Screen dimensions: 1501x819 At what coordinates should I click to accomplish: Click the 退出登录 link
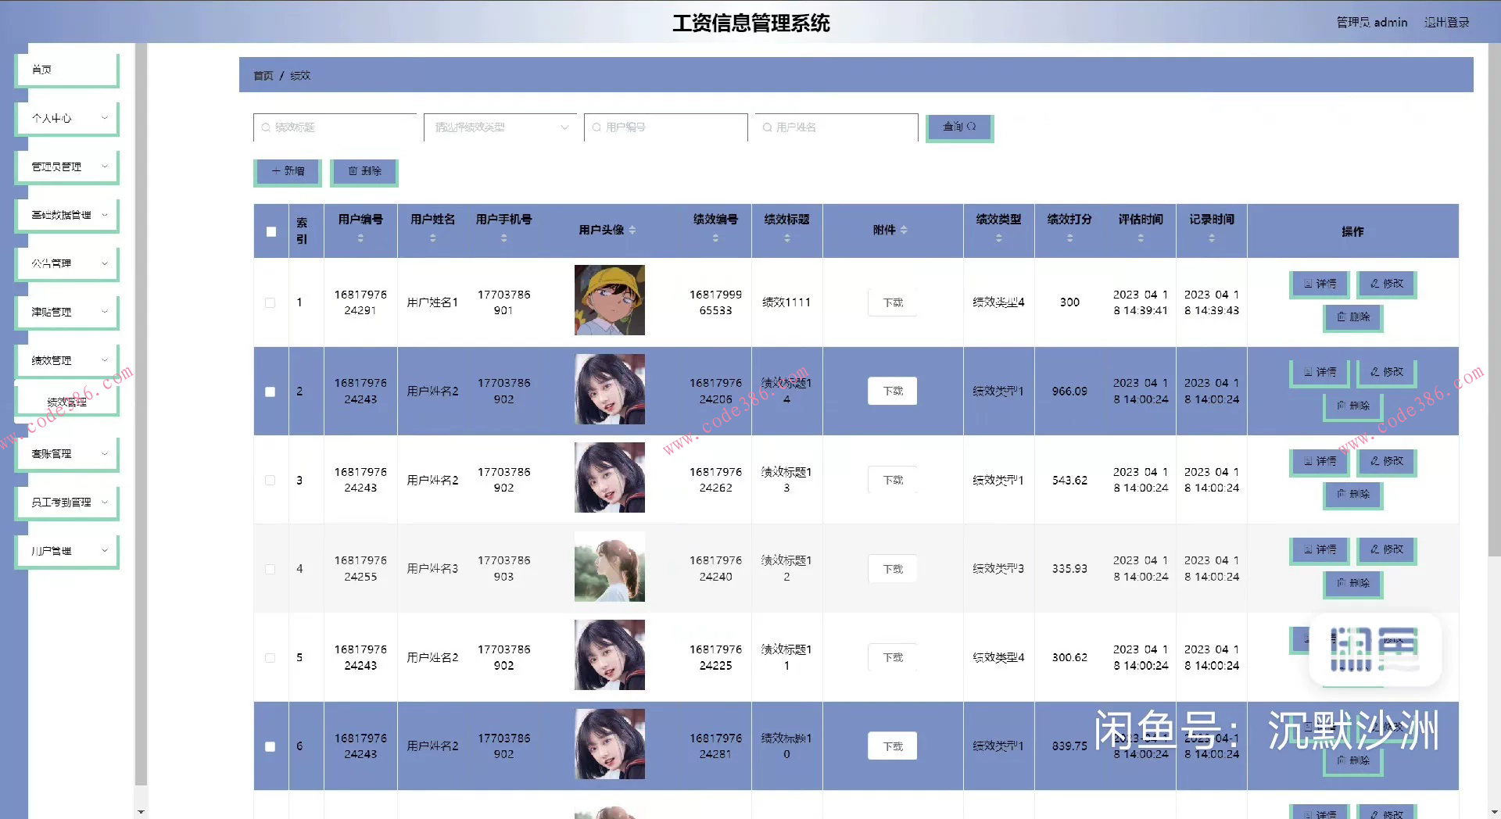(1446, 22)
